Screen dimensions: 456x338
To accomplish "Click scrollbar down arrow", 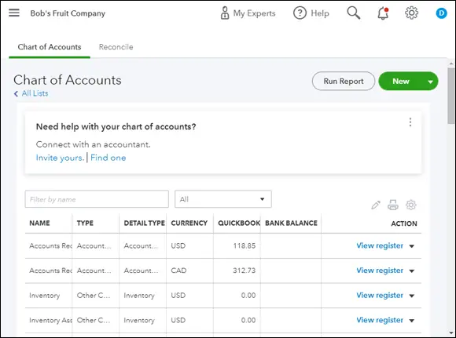I will (451, 333).
